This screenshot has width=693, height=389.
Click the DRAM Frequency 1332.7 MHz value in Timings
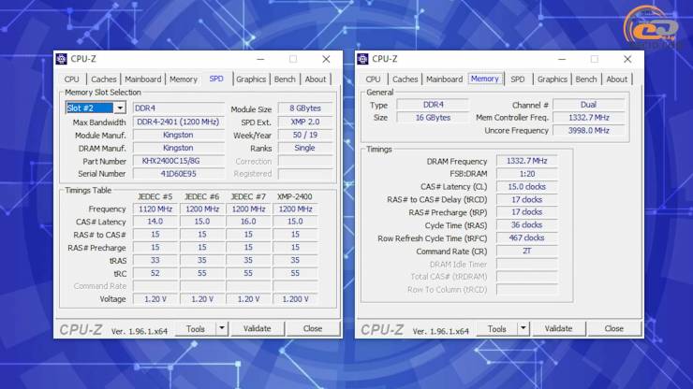pos(527,161)
